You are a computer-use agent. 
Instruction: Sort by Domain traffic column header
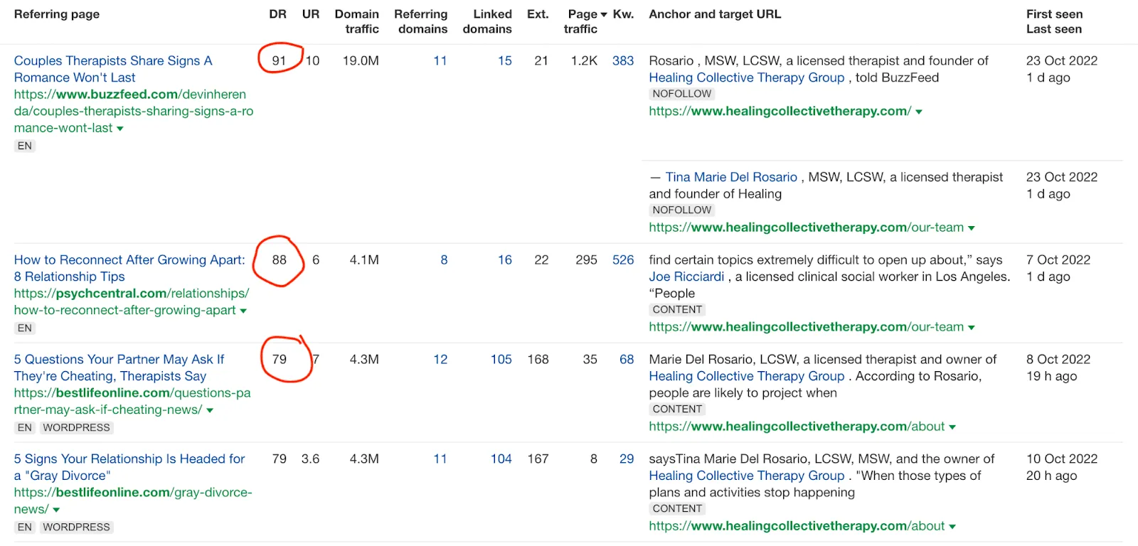point(357,21)
